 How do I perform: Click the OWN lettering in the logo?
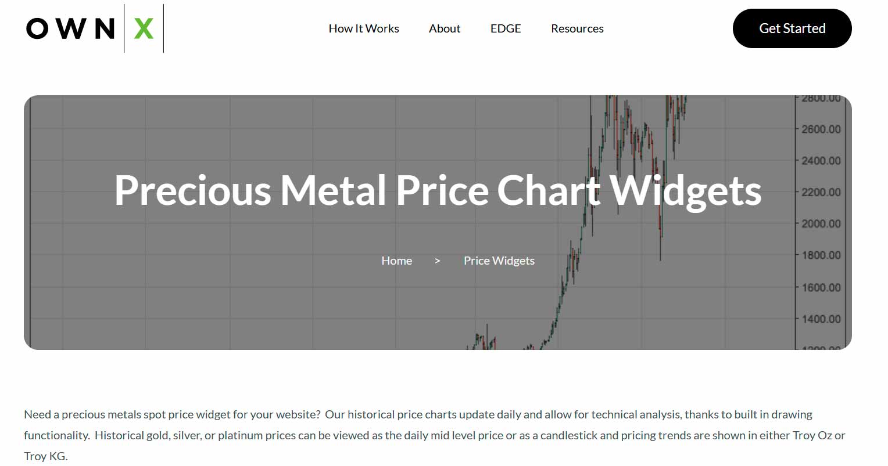pos(71,28)
